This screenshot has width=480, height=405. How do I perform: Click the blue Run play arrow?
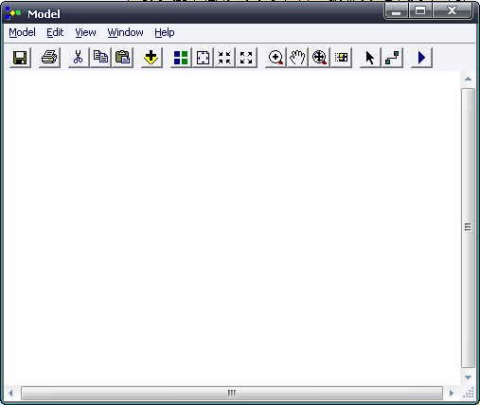421,58
